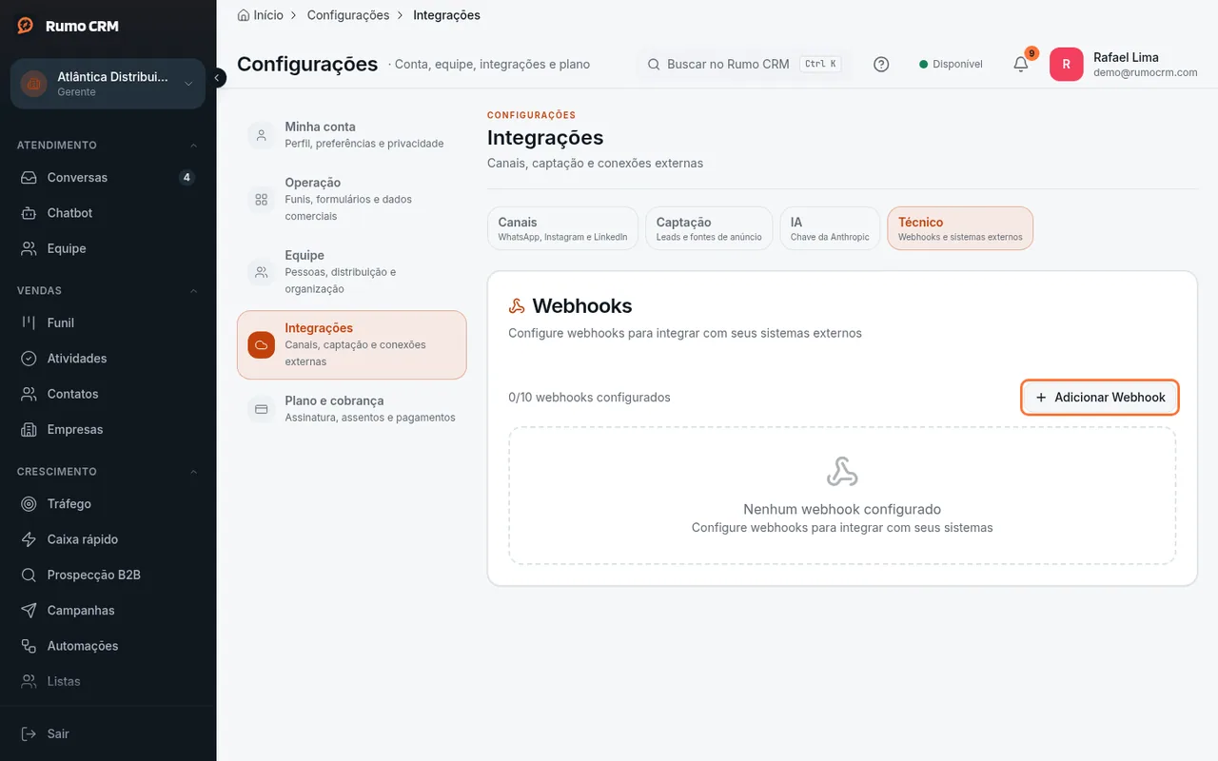Select the Técnico tab
Screen dimensions: 1218x761
[960, 228]
